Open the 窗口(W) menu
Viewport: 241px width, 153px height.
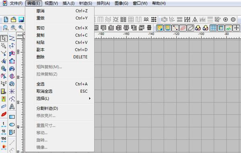[x=140, y=3]
